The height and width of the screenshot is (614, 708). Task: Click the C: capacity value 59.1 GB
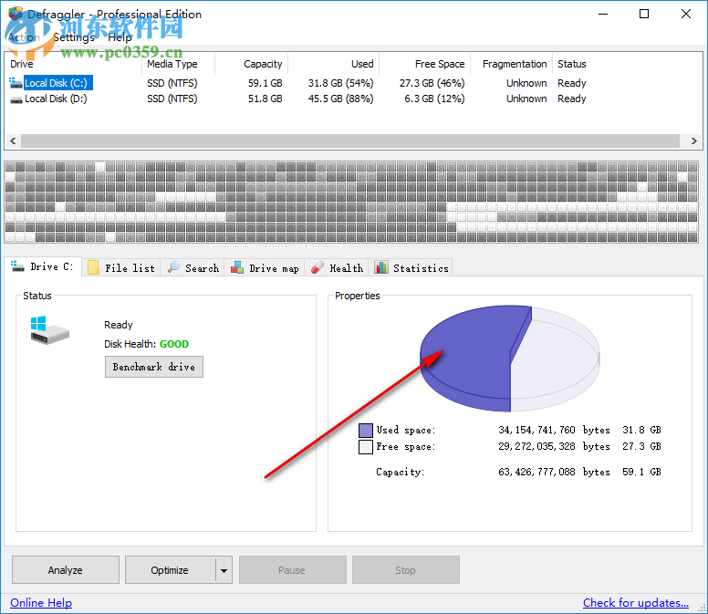point(265,83)
